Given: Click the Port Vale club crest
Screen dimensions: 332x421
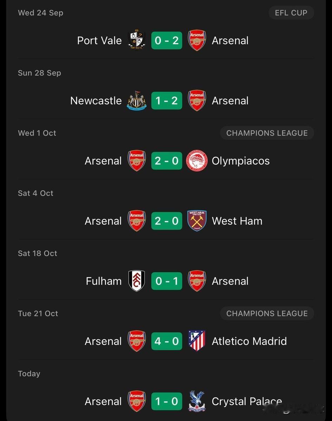Looking at the screenshot, I should pyautogui.click(x=137, y=41).
